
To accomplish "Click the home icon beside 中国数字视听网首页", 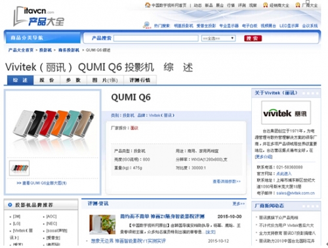I will tap(148, 5).
